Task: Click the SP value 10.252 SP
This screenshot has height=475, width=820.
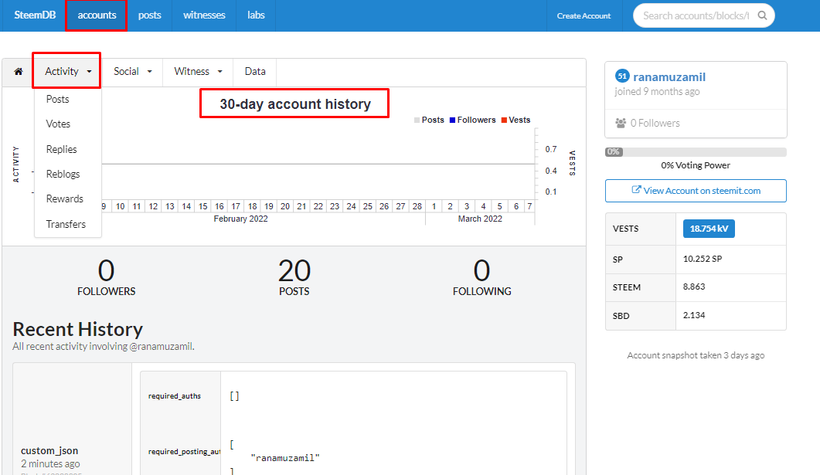Action: point(703,259)
